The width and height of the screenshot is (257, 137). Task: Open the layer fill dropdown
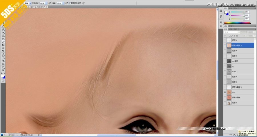click(254, 36)
